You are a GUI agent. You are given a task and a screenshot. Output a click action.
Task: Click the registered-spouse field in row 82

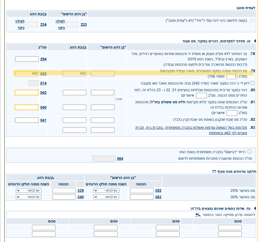tap(103, 120)
